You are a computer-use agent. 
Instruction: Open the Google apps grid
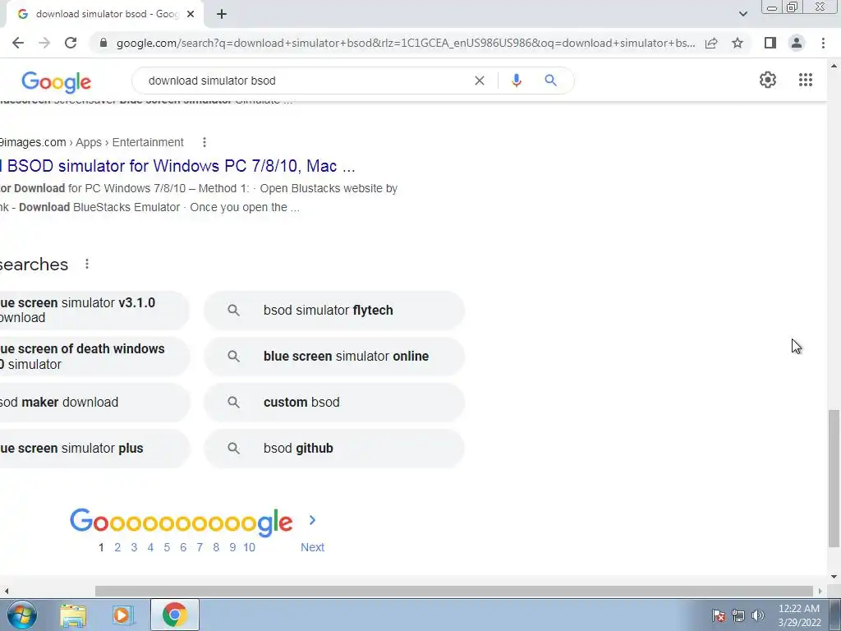tap(805, 80)
